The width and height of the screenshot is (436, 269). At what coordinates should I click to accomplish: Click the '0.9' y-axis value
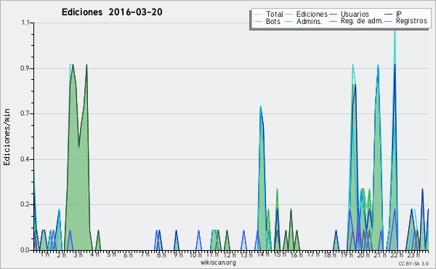pos(25,68)
